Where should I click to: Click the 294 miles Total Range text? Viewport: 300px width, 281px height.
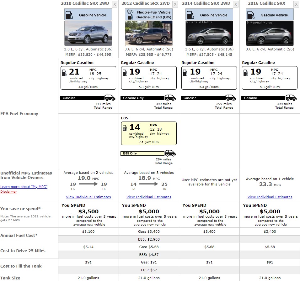click(x=163, y=161)
